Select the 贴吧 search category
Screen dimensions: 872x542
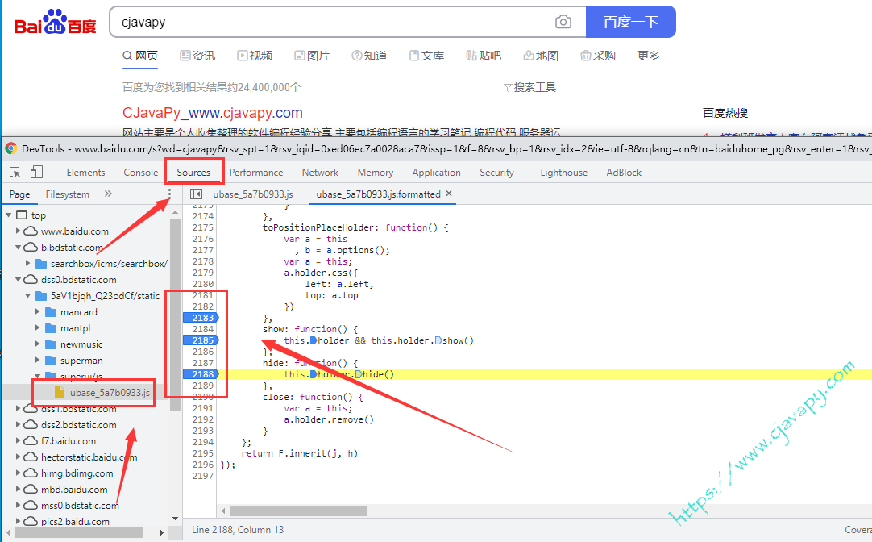[x=484, y=56]
